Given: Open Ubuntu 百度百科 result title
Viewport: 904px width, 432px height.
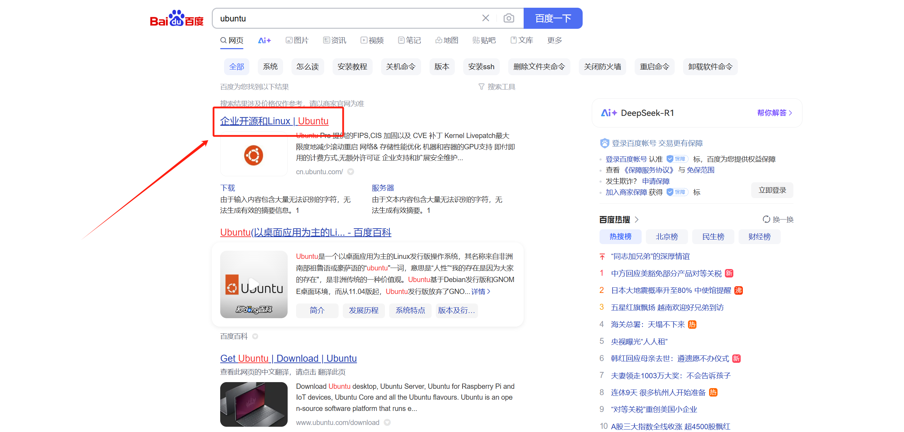Looking at the screenshot, I should (306, 233).
